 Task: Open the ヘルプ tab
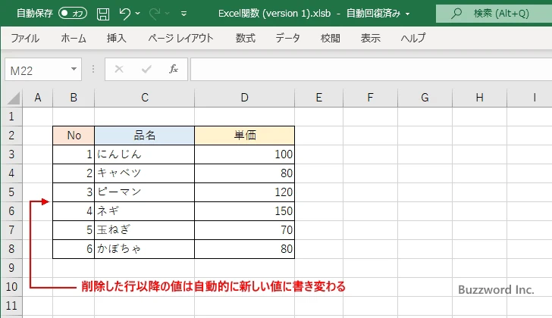(413, 38)
